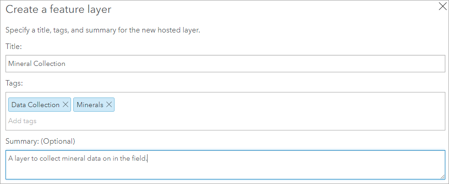Click the "Tags:" field label

tap(14, 83)
